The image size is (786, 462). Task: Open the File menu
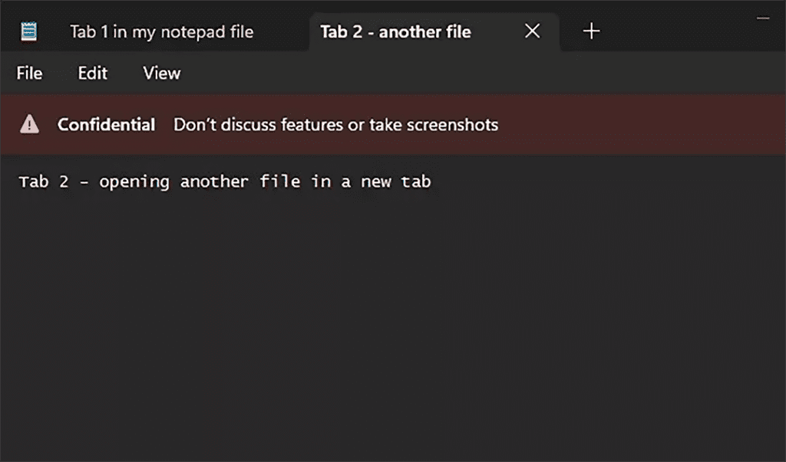28,73
